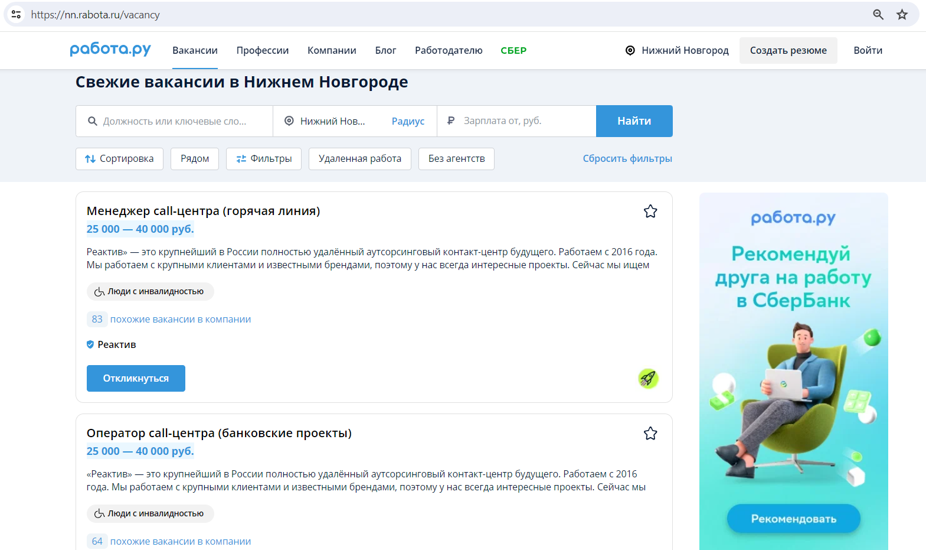Screen dimensions: 926x550
Task: Focus the job title keyword search field
Action: (x=174, y=121)
